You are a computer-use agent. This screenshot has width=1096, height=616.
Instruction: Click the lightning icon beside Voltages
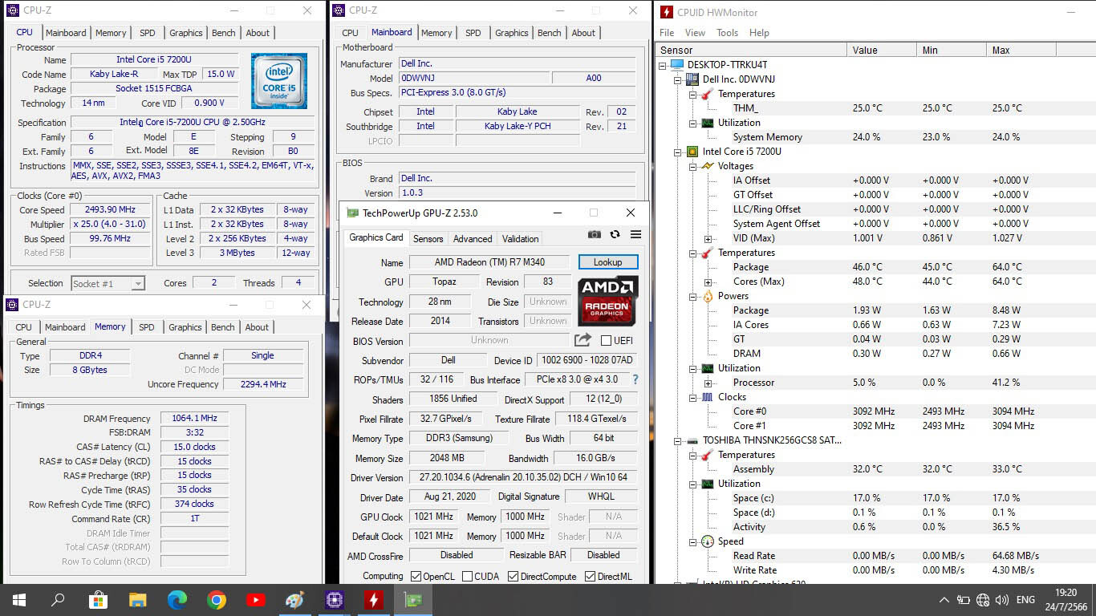click(707, 166)
